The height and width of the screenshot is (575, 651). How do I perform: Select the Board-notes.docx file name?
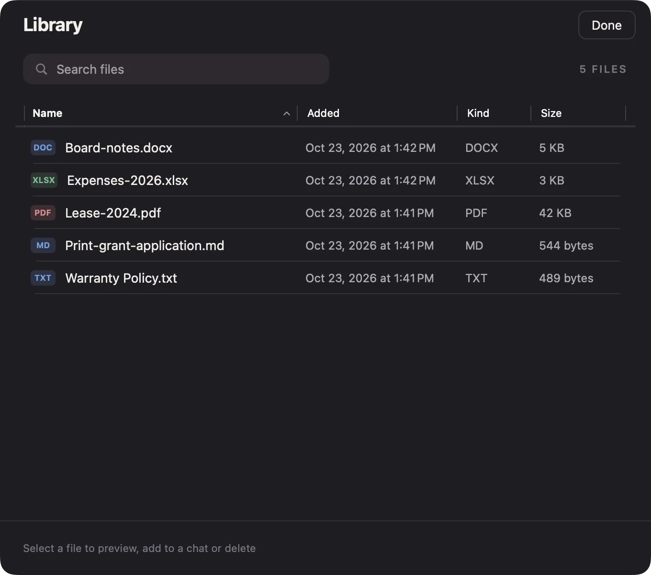pyautogui.click(x=119, y=148)
